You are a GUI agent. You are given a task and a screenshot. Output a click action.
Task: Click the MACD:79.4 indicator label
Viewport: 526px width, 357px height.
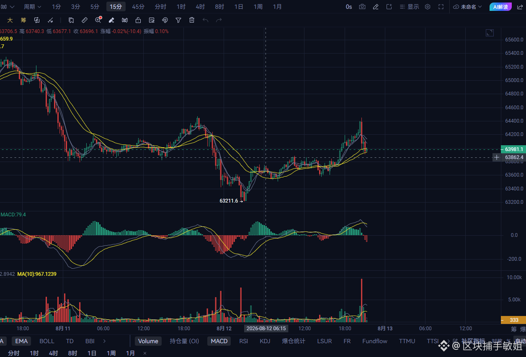[x=13, y=215]
